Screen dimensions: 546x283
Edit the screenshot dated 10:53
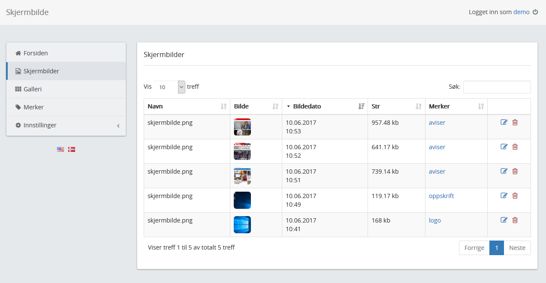pyautogui.click(x=504, y=123)
